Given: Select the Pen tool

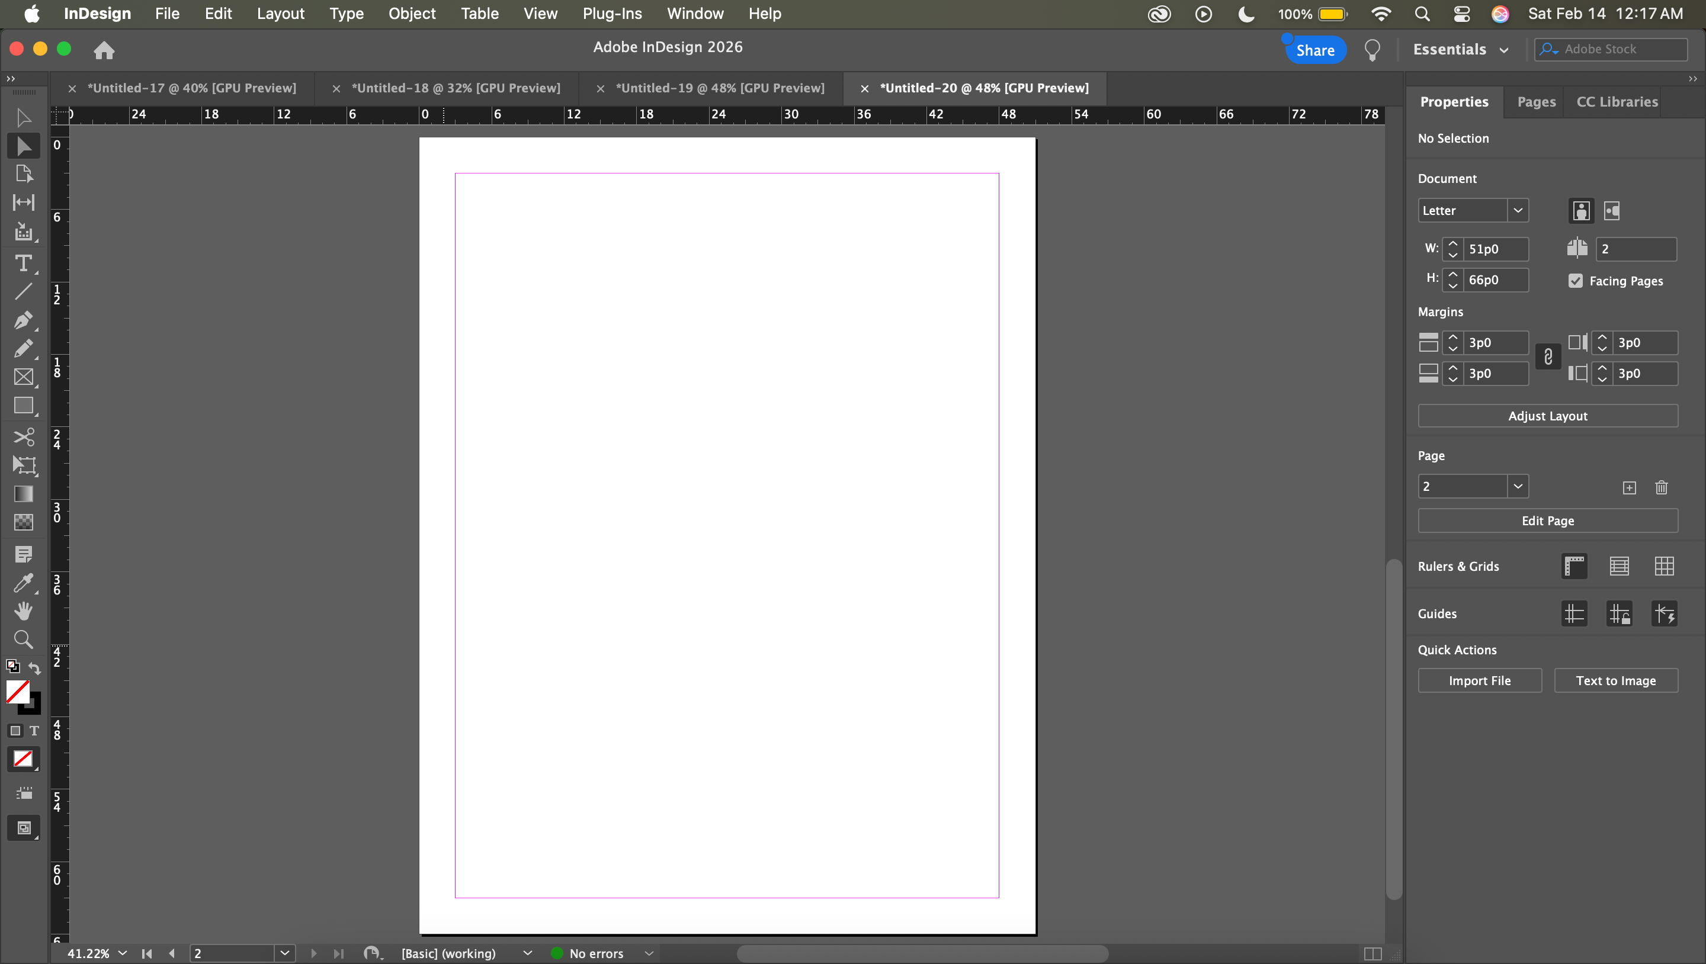Looking at the screenshot, I should [23, 320].
